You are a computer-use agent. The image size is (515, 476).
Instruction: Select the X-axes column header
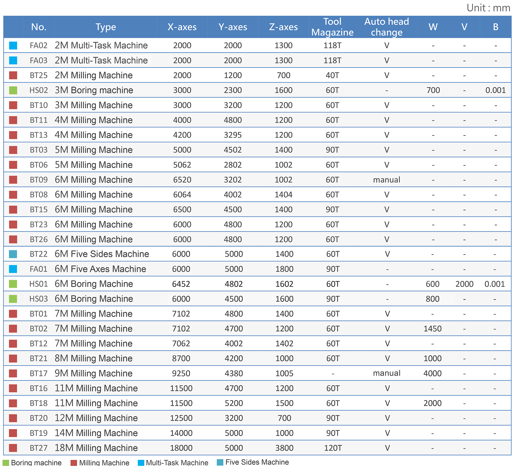click(x=182, y=27)
